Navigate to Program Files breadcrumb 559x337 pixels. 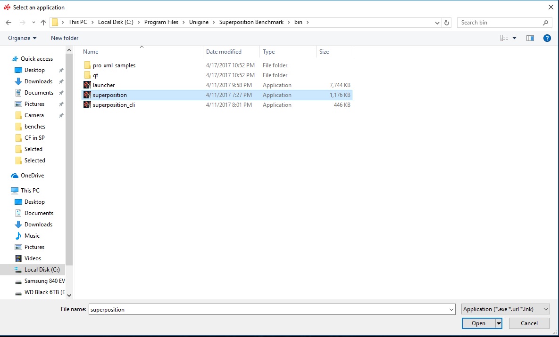tap(161, 22)
